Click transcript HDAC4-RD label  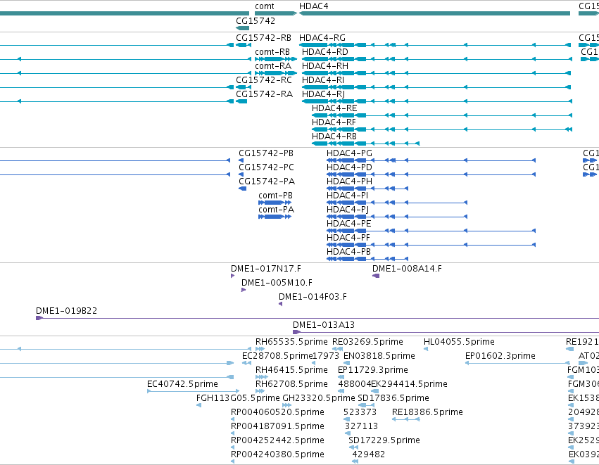pos(325,52)
